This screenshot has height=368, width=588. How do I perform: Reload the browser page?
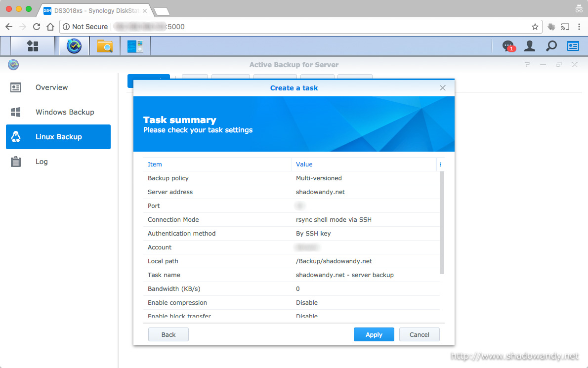click(x=37, y=27)
